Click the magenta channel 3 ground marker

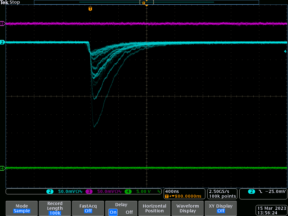[3, 24]
